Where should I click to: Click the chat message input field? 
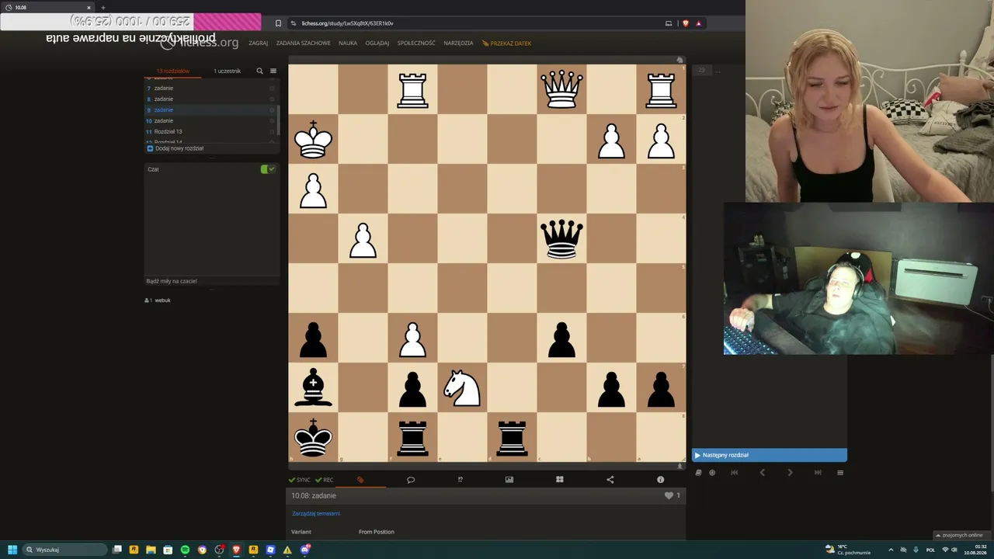click(211, 281)
